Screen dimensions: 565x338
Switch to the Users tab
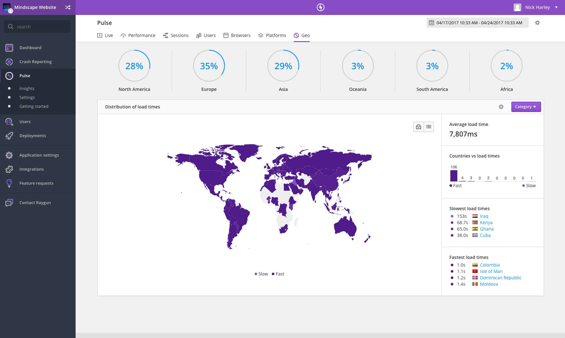click(206, 35)
